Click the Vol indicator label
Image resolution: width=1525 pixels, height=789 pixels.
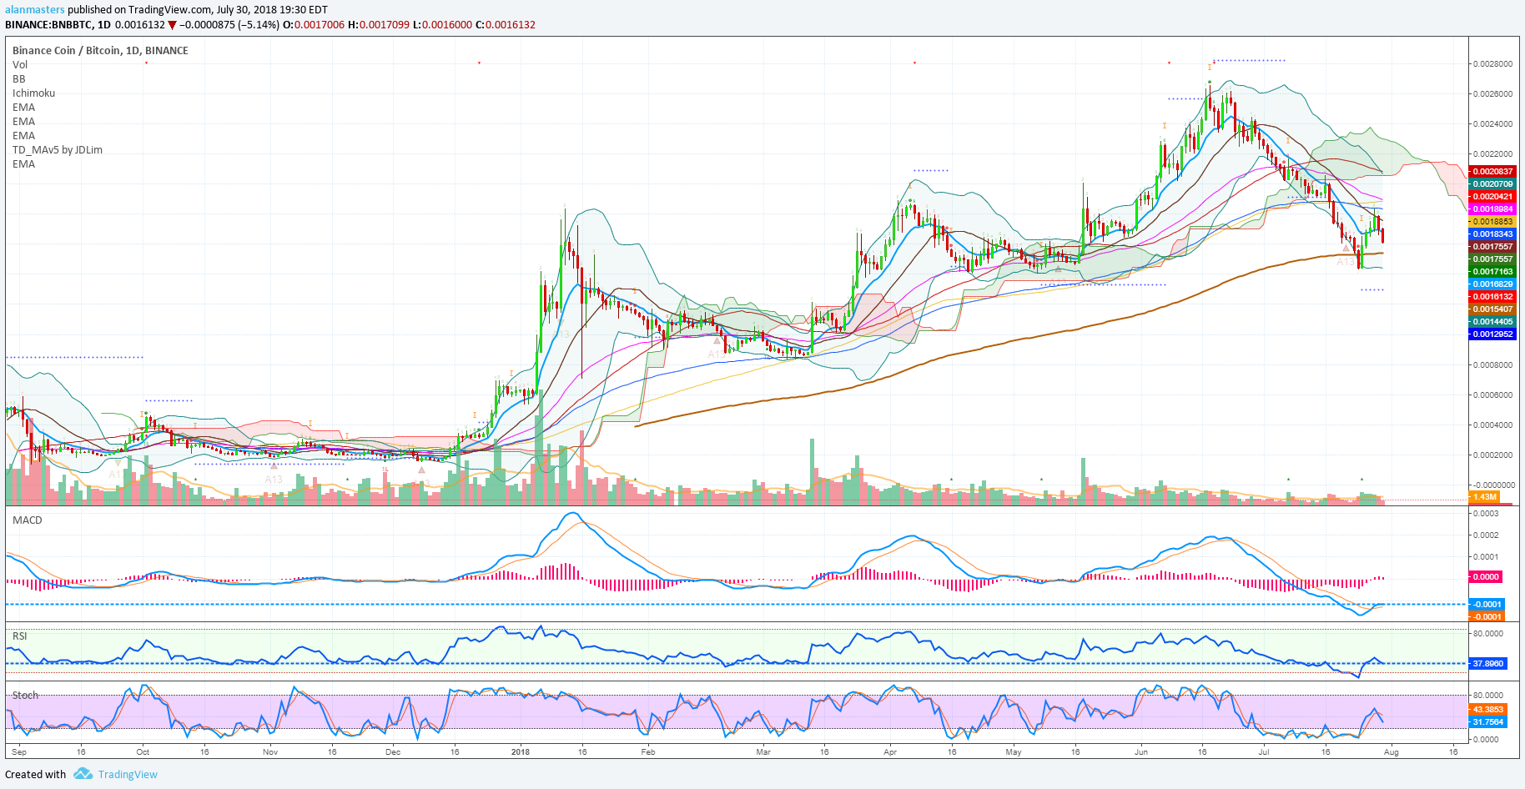click(x=20, y=64)
